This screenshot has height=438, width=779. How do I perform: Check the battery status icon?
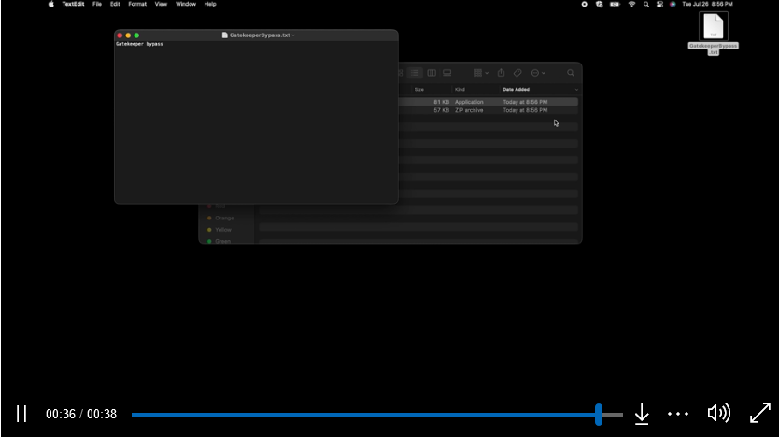tap(615, 4)
